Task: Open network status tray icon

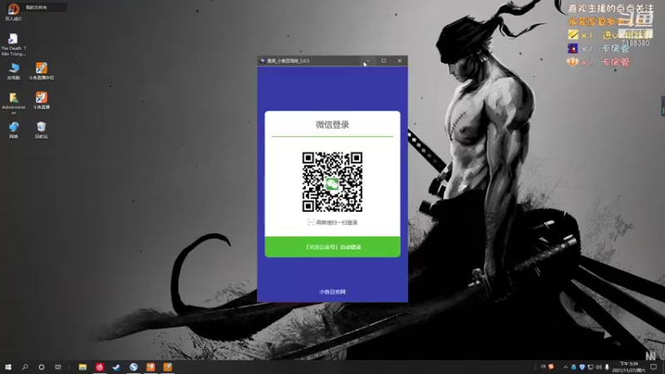Action: click(590, 367)
